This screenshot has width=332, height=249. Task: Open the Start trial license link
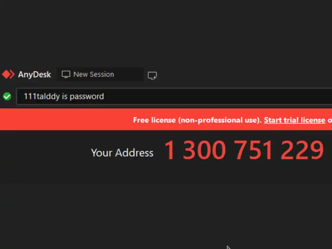click(x=294, y=120)
